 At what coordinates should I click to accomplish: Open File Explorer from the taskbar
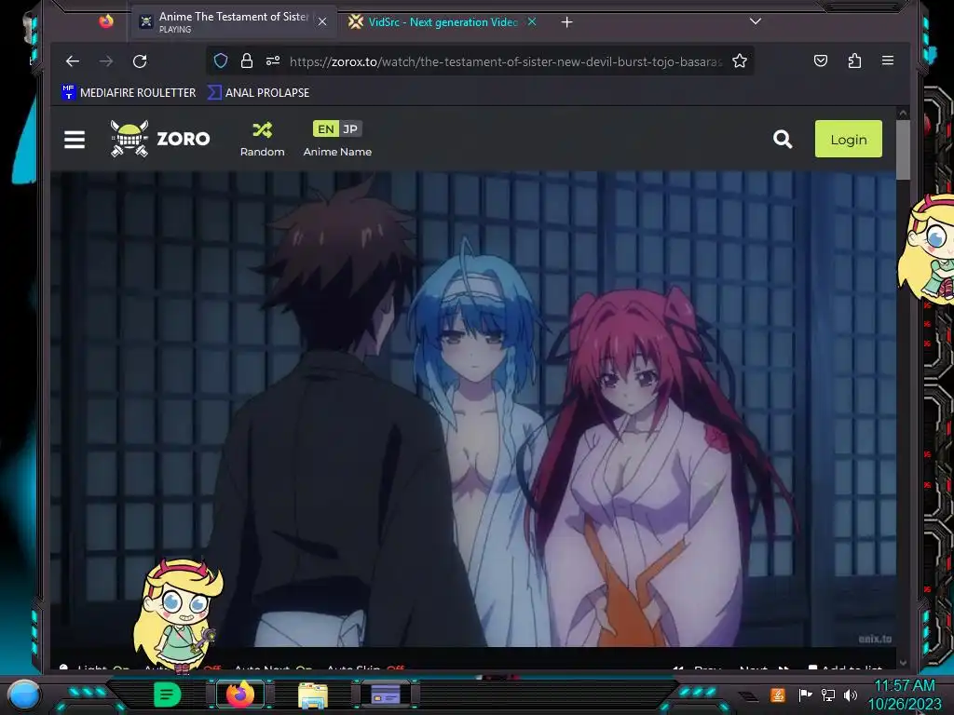[313, 695]
